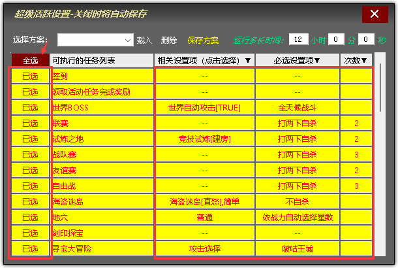
Task: Click 打两下自杀 in the 战队赛 row
Action: pyautogui.click(x=298, y=155)
